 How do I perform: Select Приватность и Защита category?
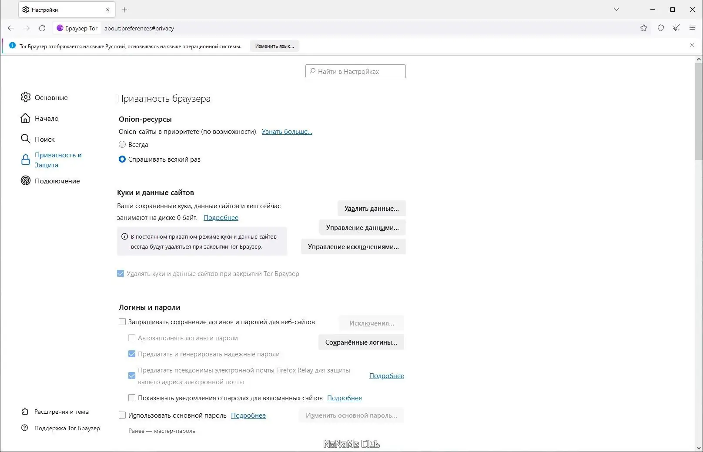tap(58, 160)
